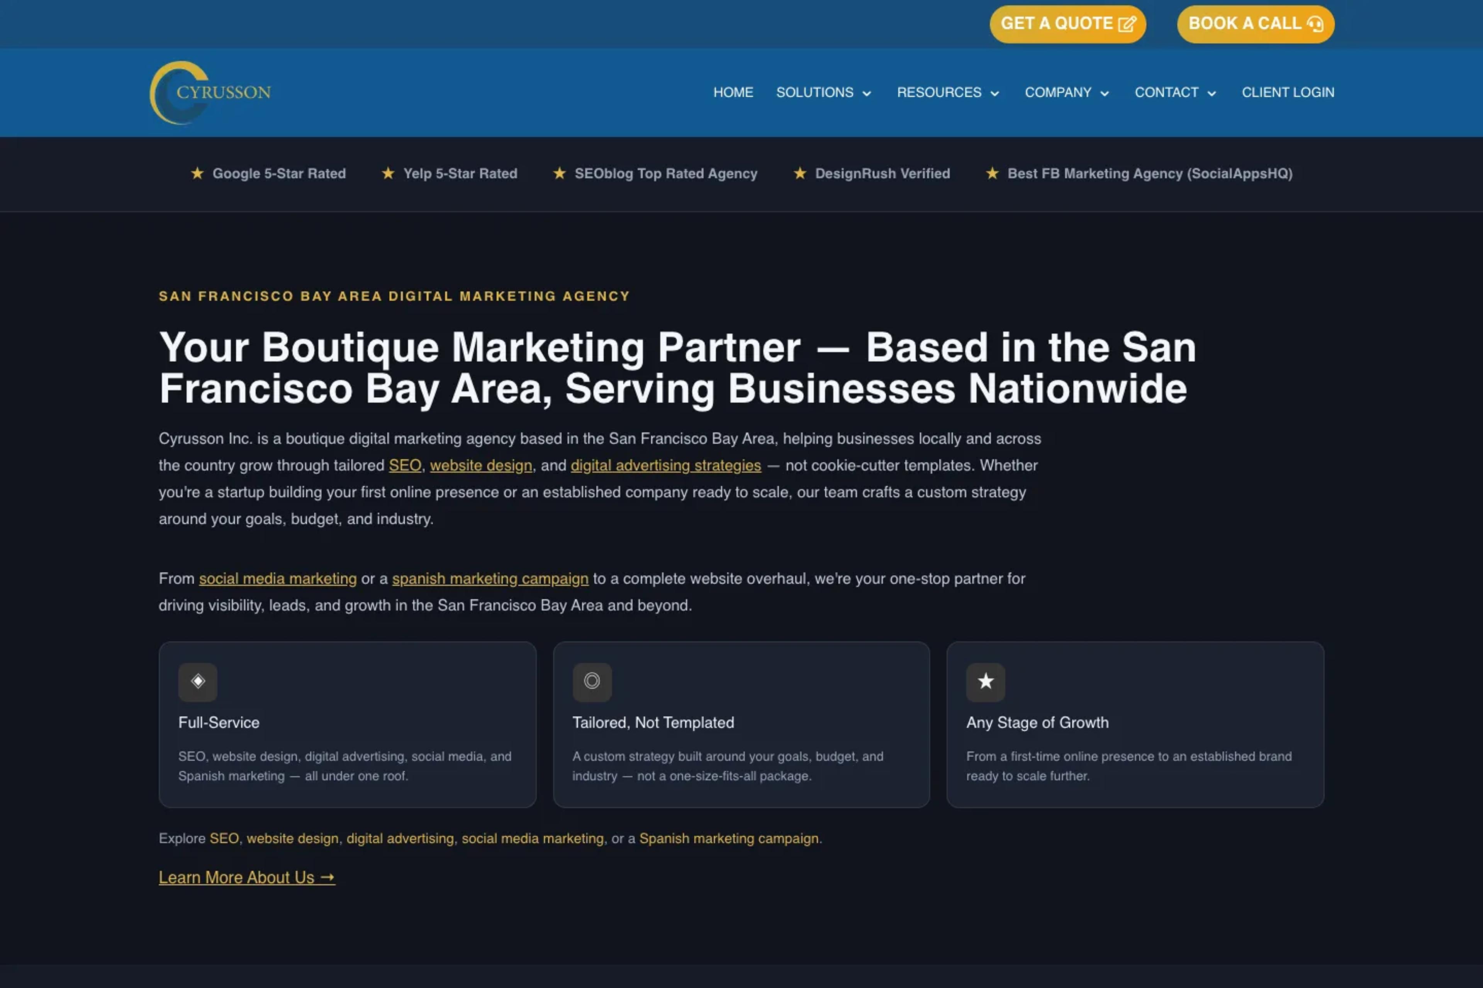
Task: Click the star icon on Any Stage of Growth card
Action: [986, 682]
